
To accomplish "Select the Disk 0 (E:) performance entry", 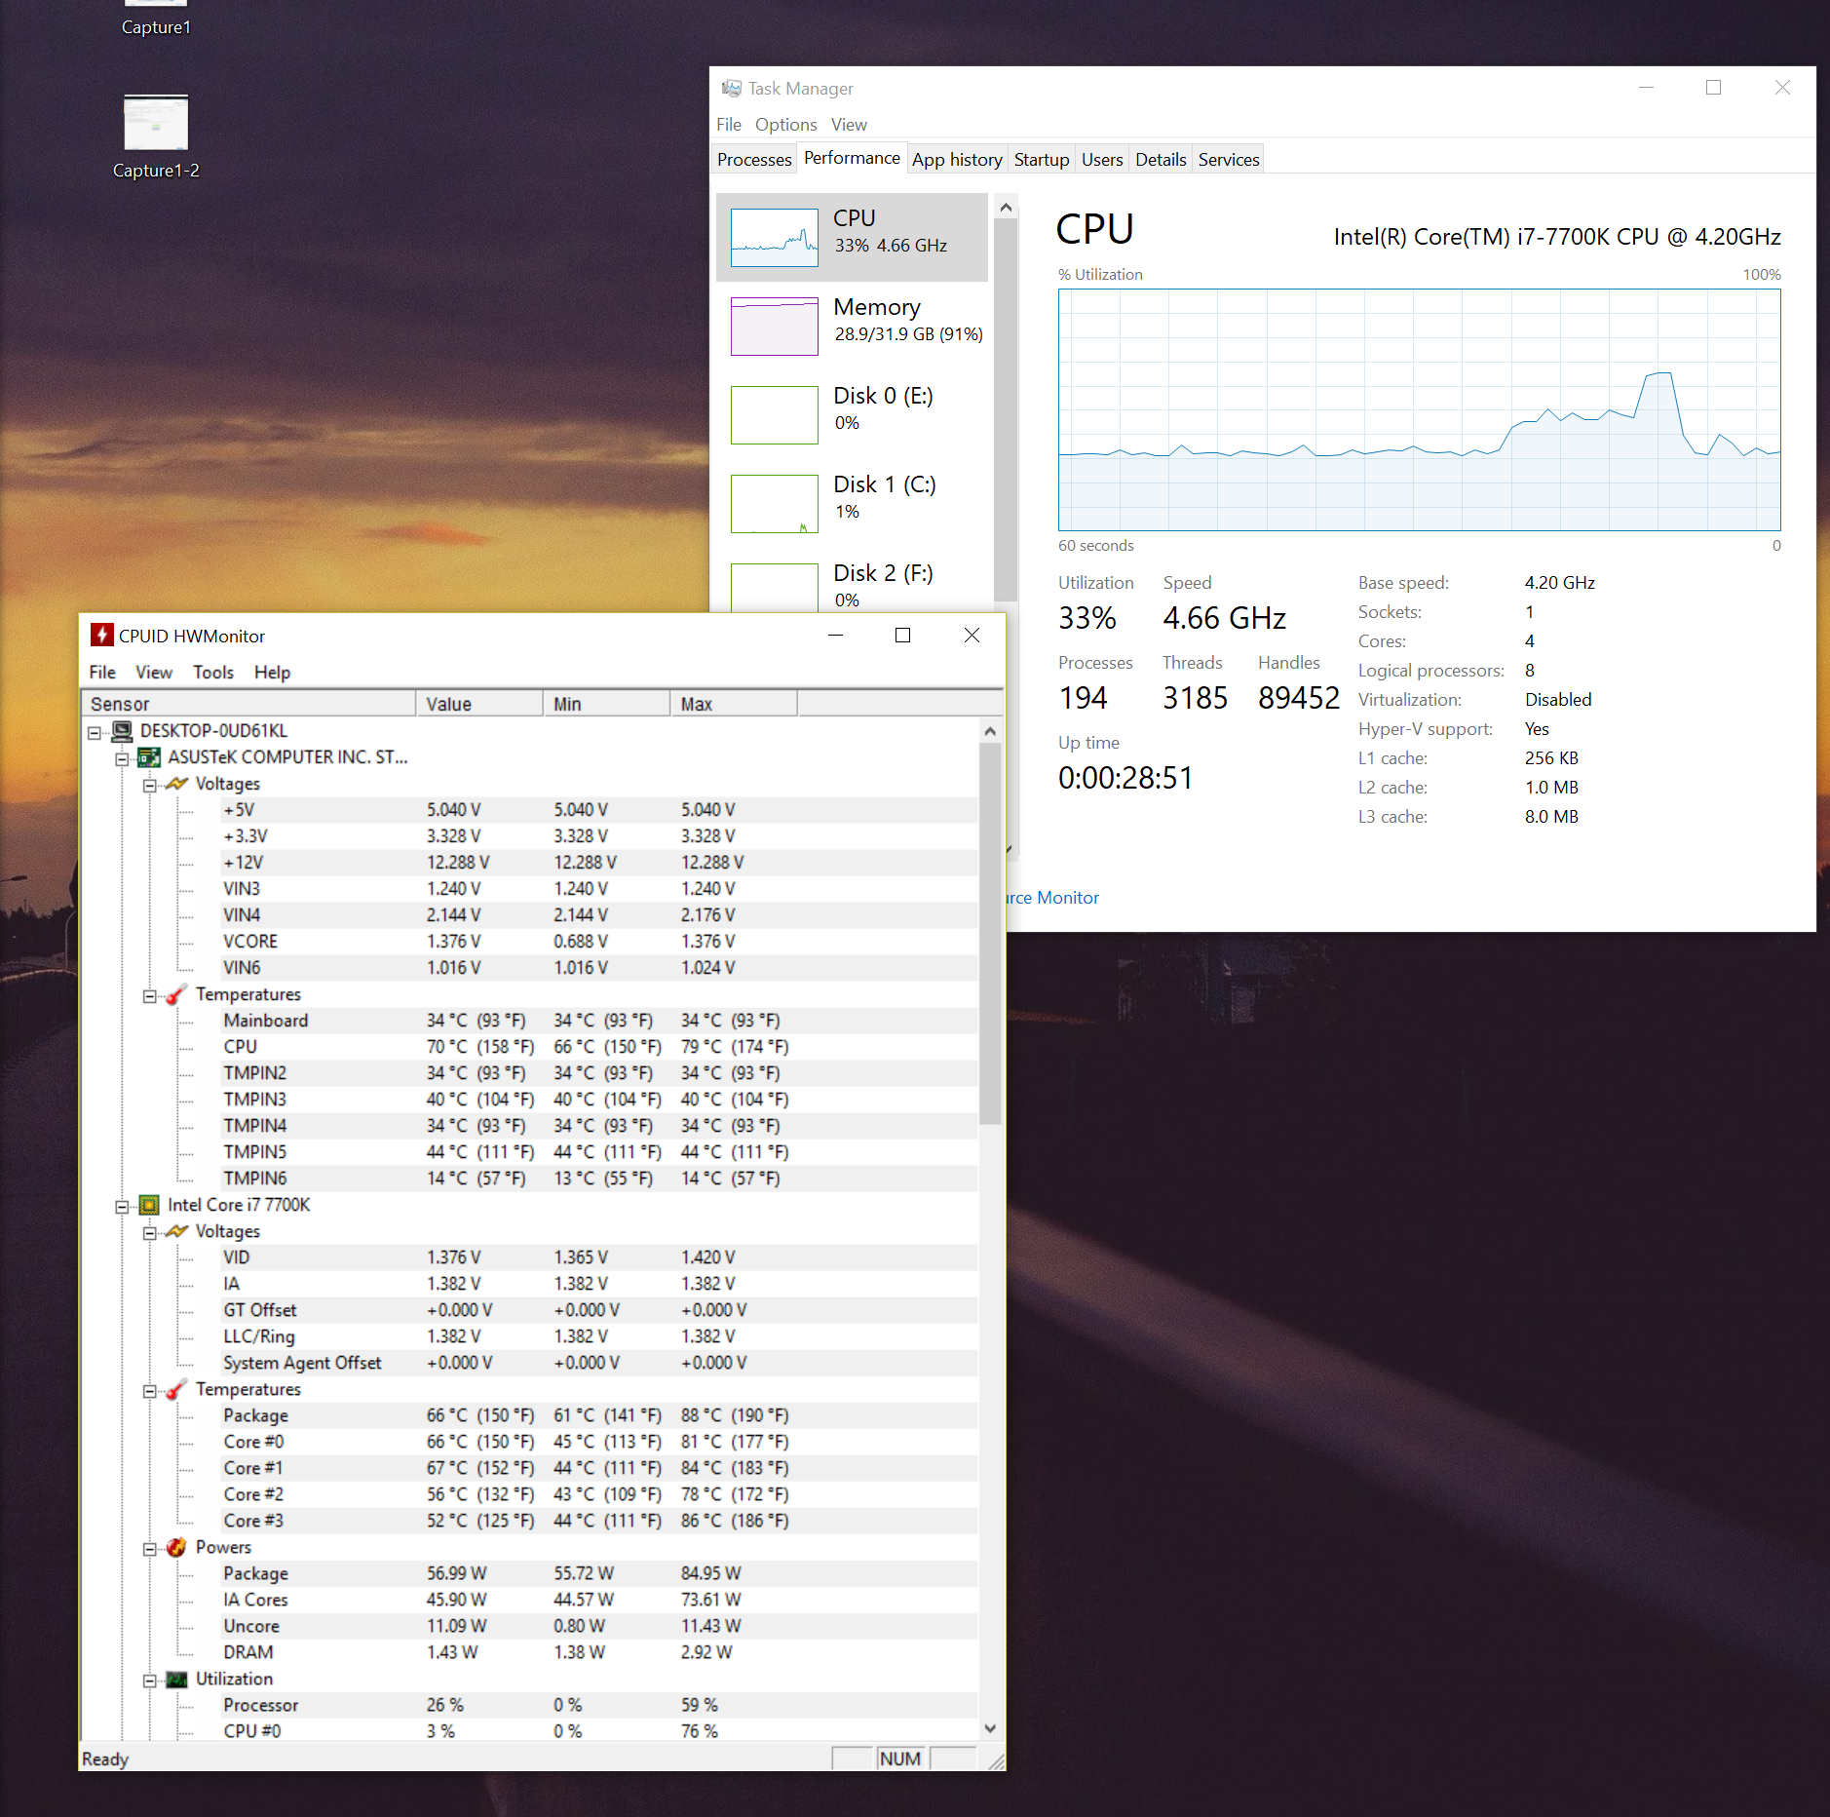I will click(x=853, y=414).
